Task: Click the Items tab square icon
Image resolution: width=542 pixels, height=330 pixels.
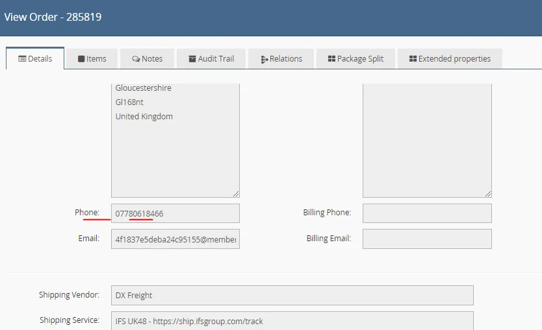Action: (81, 59)
